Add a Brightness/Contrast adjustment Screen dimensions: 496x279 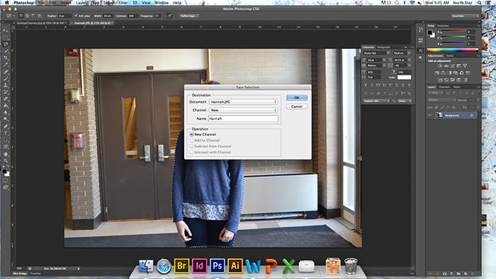(x=440, y=66)
